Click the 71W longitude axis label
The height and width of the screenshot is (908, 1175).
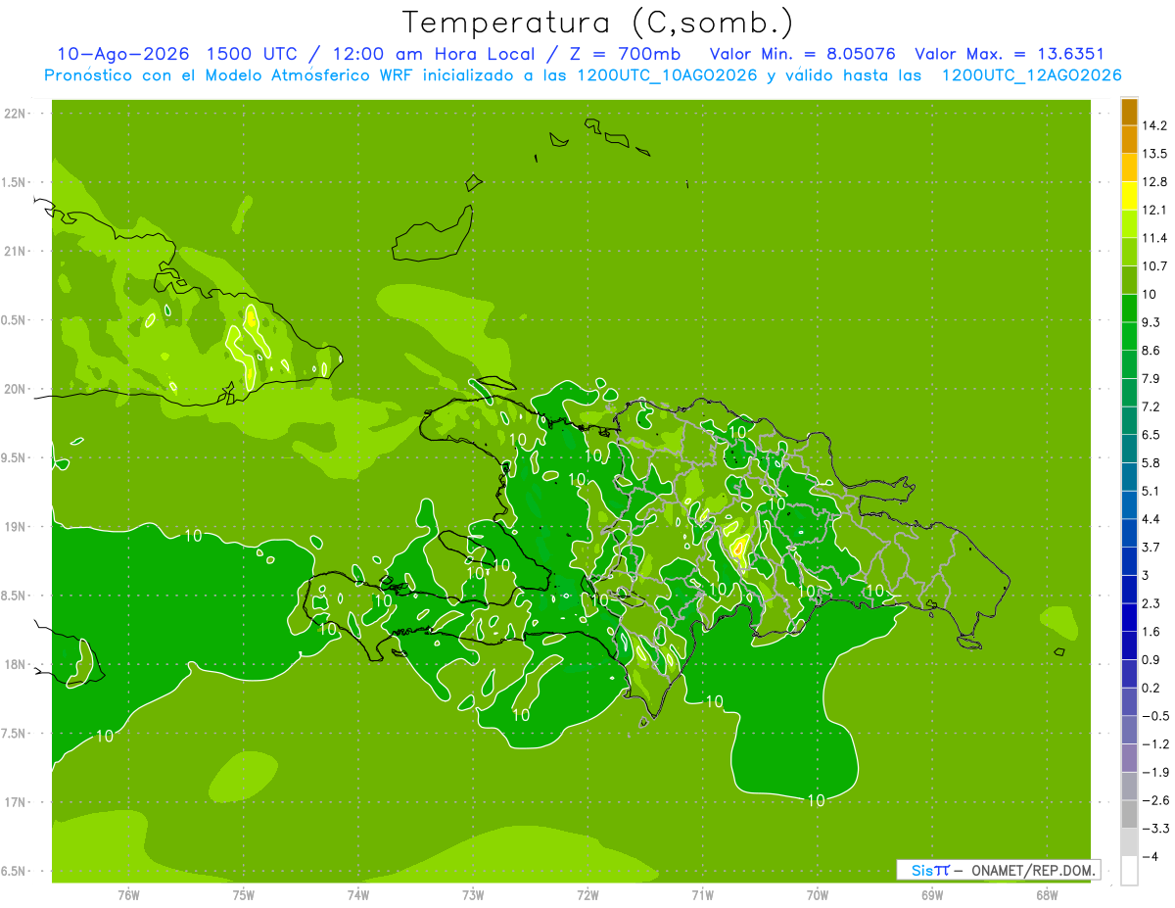(x=702, y=895)
